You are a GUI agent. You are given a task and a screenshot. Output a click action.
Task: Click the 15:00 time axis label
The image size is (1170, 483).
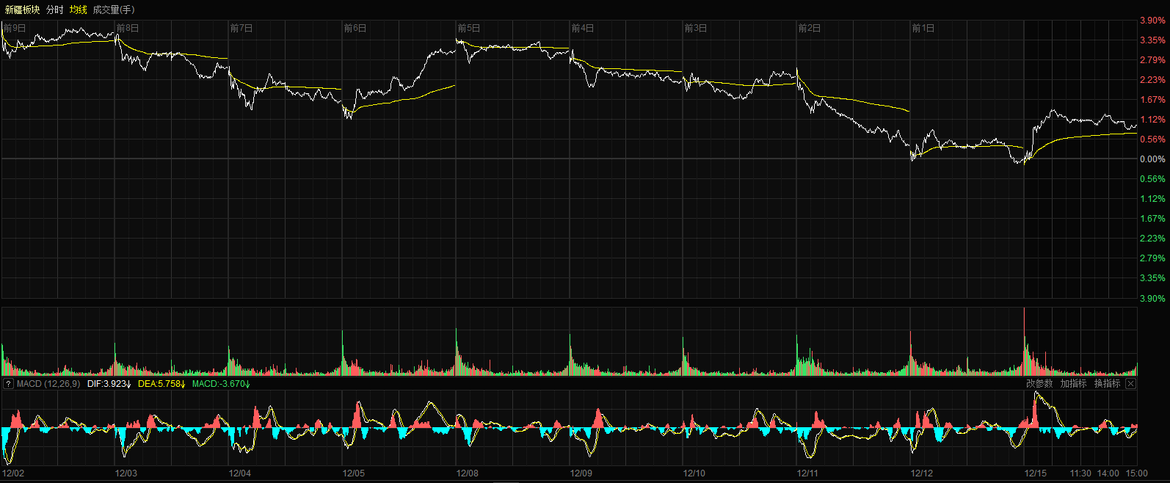[x=1136, y=473]
